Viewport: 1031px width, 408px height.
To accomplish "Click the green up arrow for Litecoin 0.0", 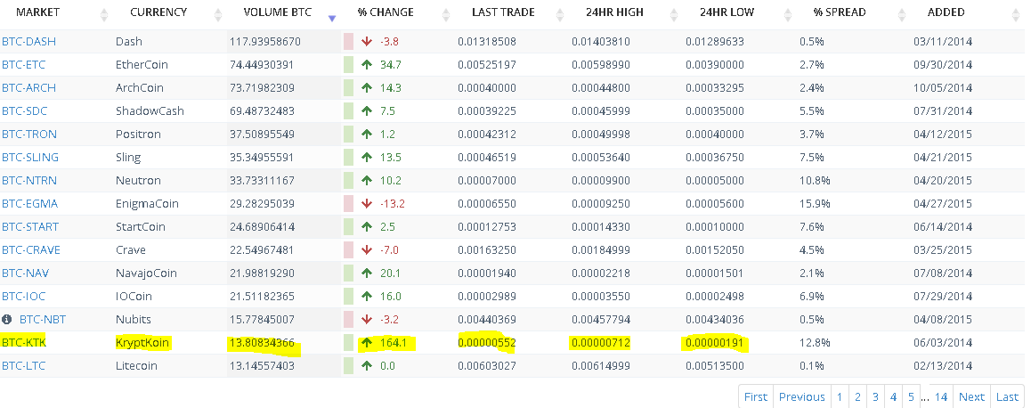I will (x=366, y=366).
